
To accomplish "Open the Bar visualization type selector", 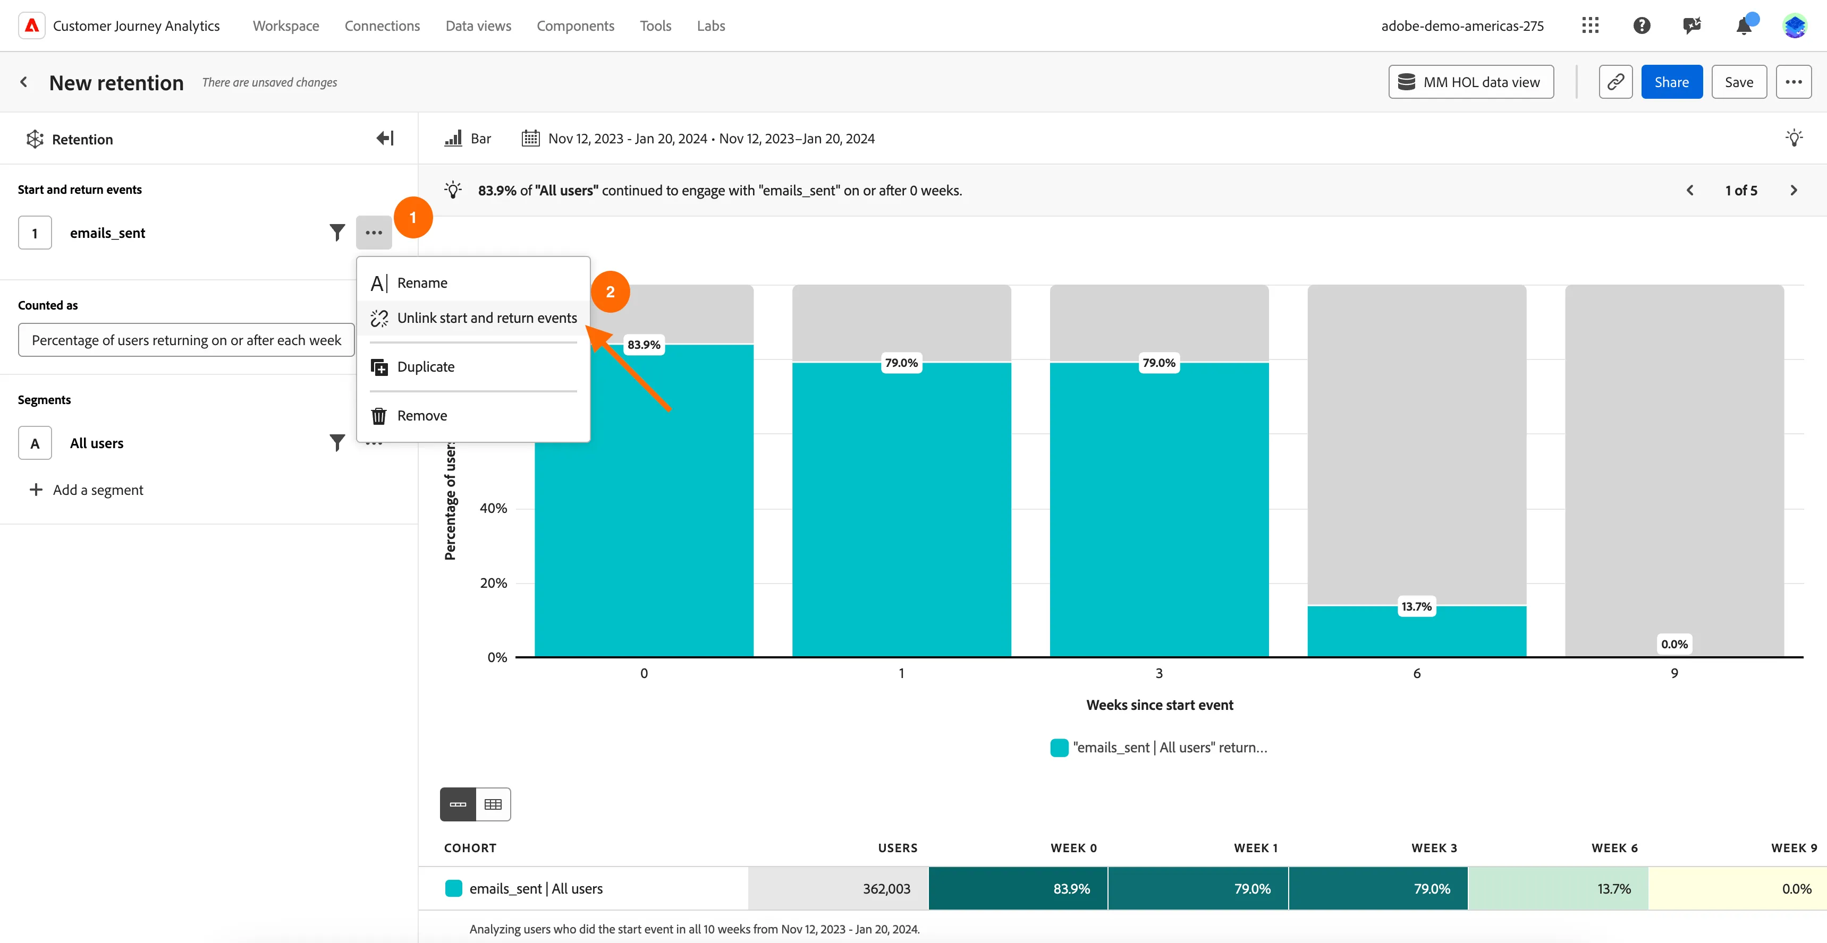I will tap(468, 138).
